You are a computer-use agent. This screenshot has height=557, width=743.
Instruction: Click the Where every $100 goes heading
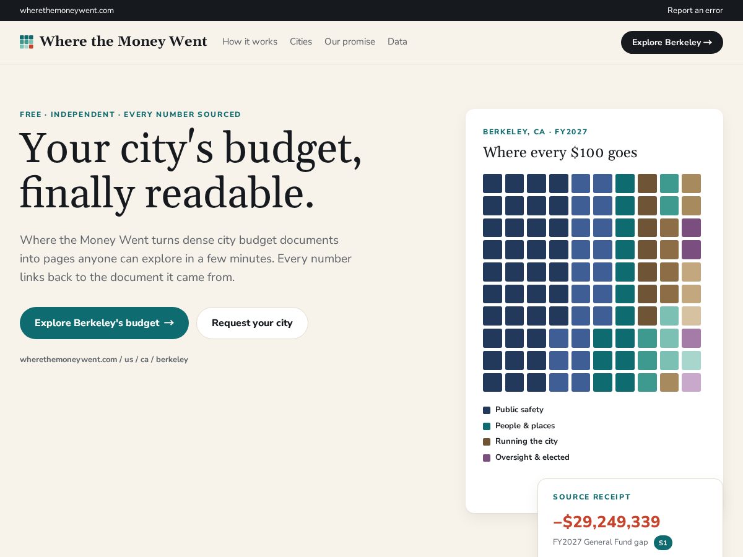pos(560,152)
